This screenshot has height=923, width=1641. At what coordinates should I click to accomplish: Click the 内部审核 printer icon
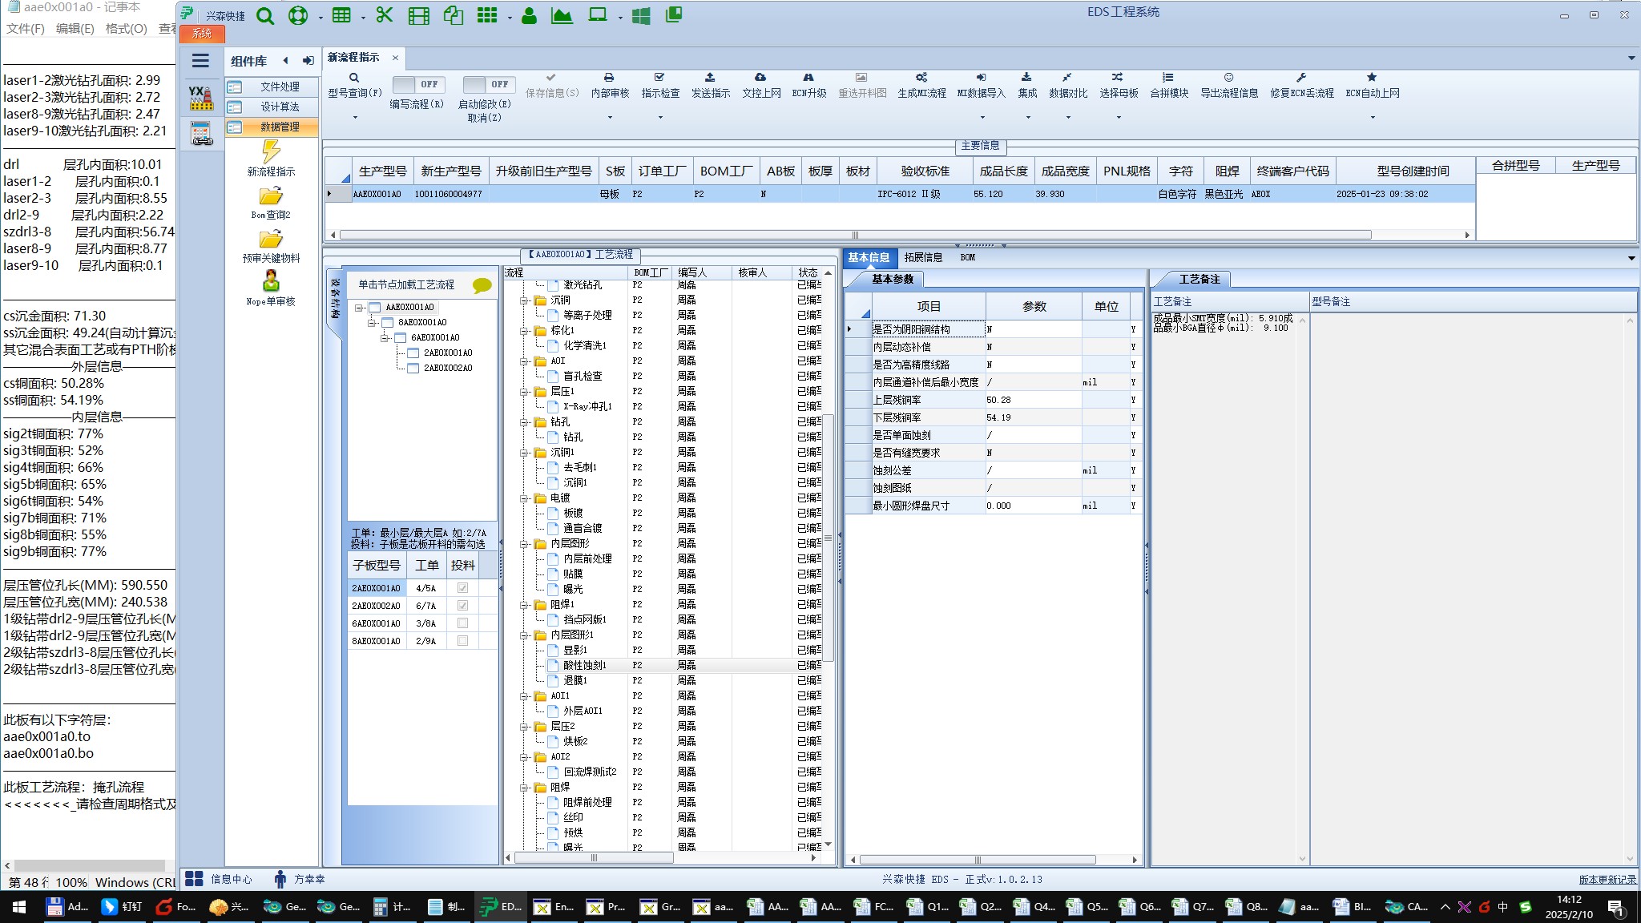[609, 78]
